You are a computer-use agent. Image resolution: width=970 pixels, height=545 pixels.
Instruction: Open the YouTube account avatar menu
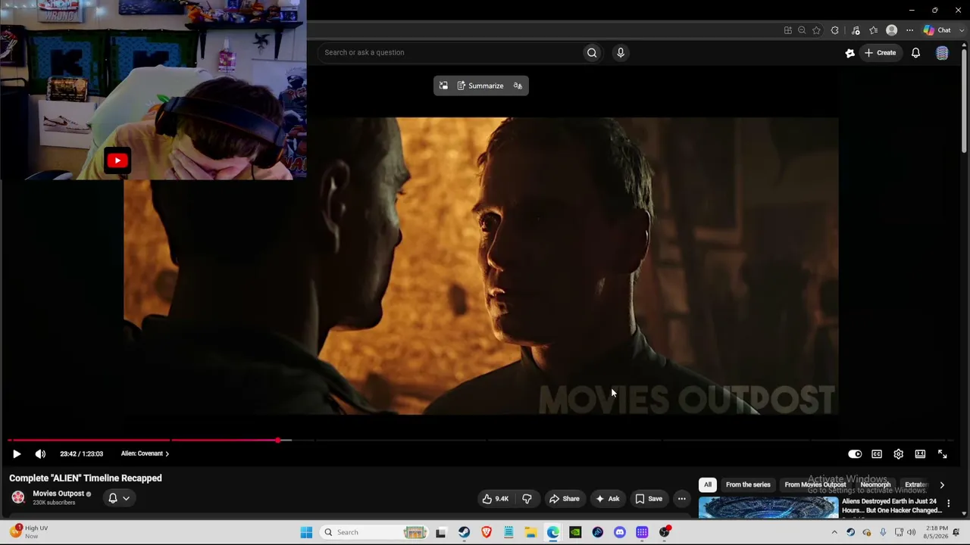(942, 53)
